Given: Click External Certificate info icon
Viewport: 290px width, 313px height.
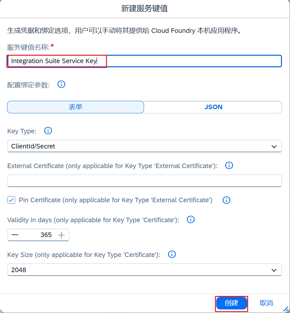Looking at the screenshot, I should click(x=229, y=165).
